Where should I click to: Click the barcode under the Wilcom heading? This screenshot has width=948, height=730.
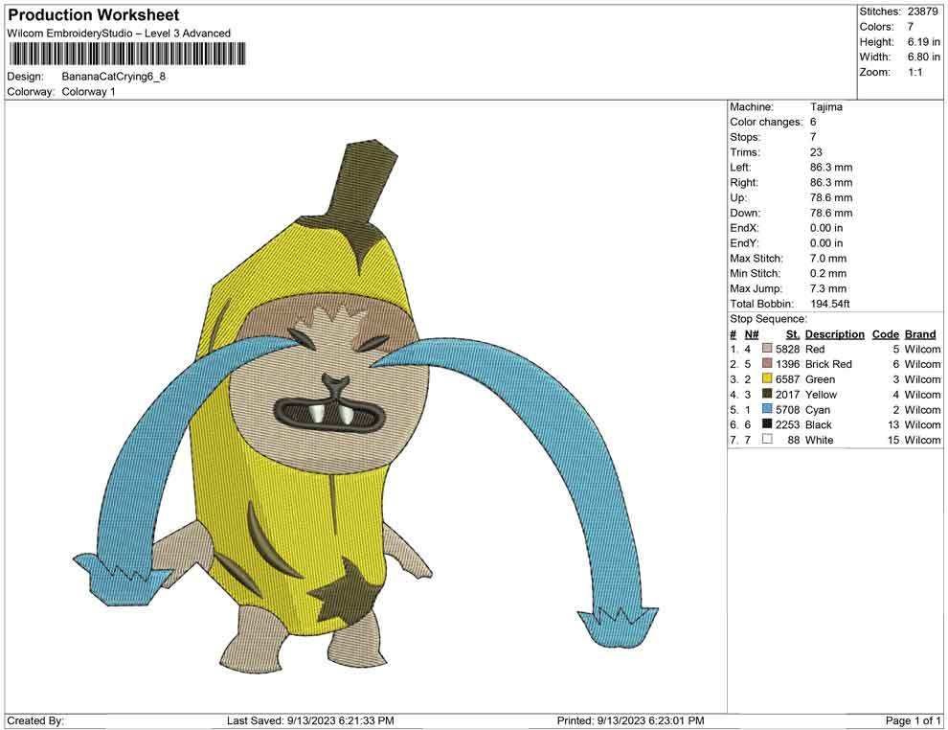click(x=127, y=54)
